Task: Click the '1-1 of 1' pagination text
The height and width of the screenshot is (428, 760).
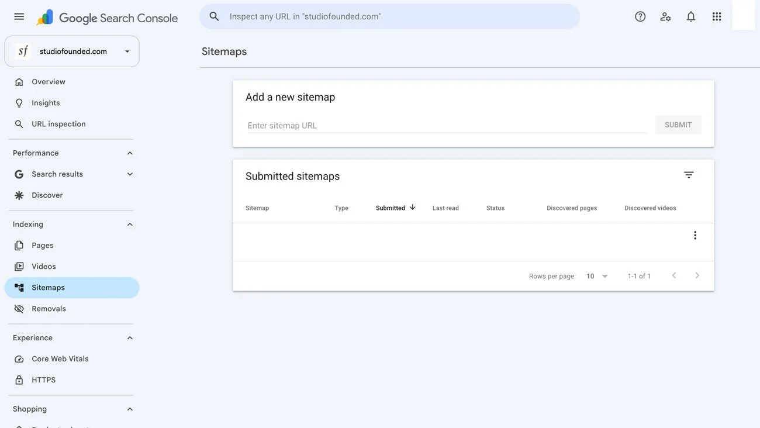Action: 639,276
